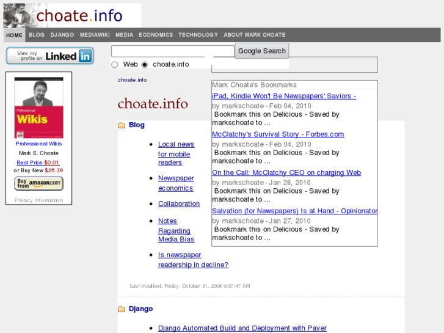Click 'by markschoate - Feb 04, 2010' under iPad bookmark
This screenshot has width=444, height=333.
(x=261, y=106)
